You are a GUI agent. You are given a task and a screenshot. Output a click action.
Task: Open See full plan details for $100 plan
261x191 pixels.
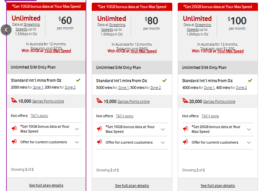point(218,186)
